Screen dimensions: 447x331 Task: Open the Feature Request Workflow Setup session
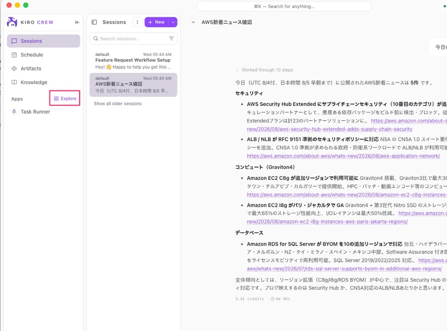point(133,61)
